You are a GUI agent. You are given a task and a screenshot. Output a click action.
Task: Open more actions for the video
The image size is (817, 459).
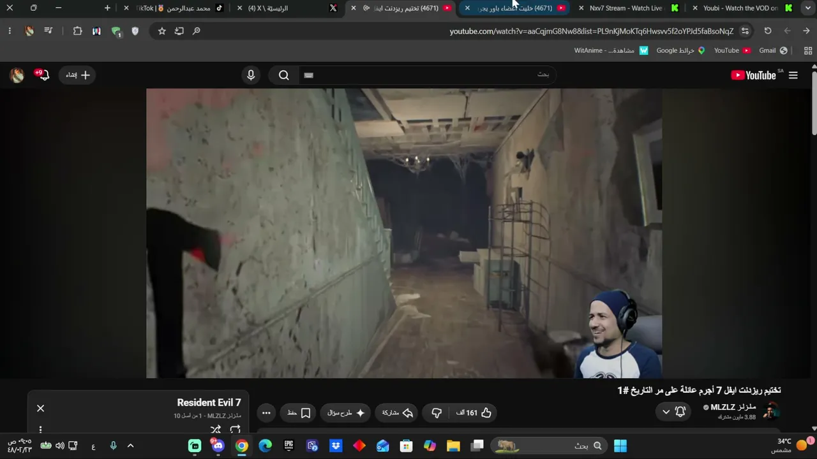tap(266, 413)
